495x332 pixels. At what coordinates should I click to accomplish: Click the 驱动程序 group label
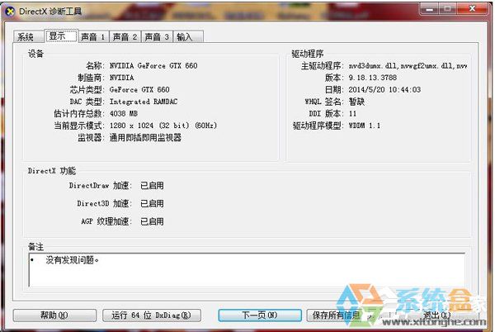click(308, 54)
